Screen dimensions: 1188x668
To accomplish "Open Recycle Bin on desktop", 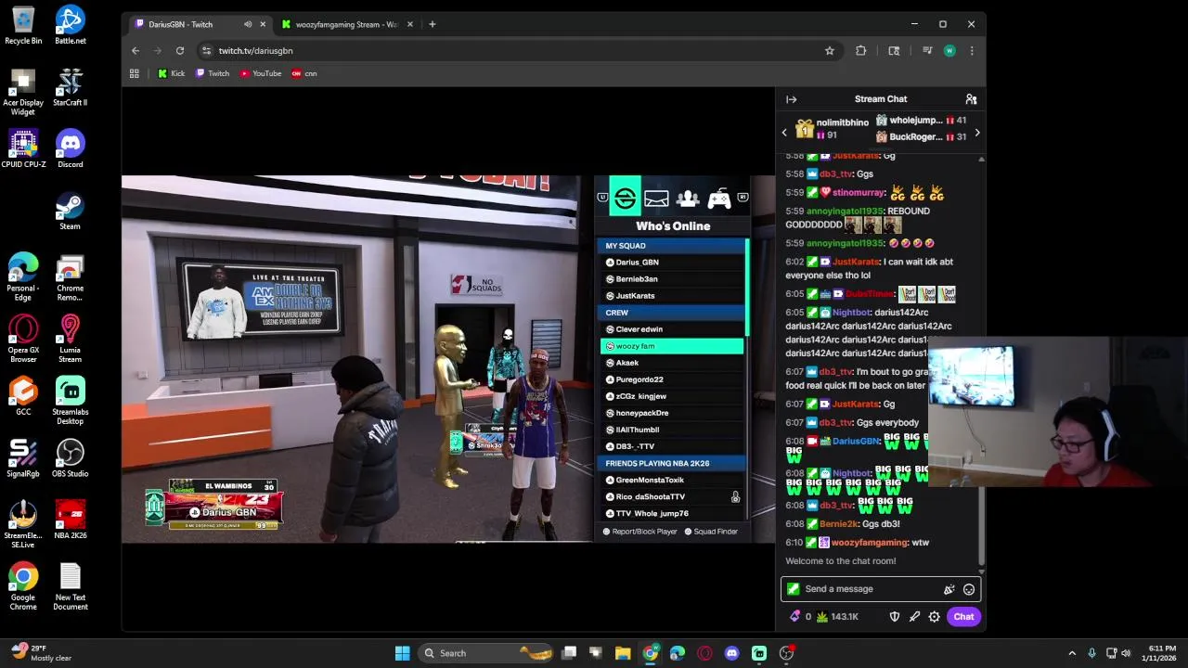I will pos(23,25).
